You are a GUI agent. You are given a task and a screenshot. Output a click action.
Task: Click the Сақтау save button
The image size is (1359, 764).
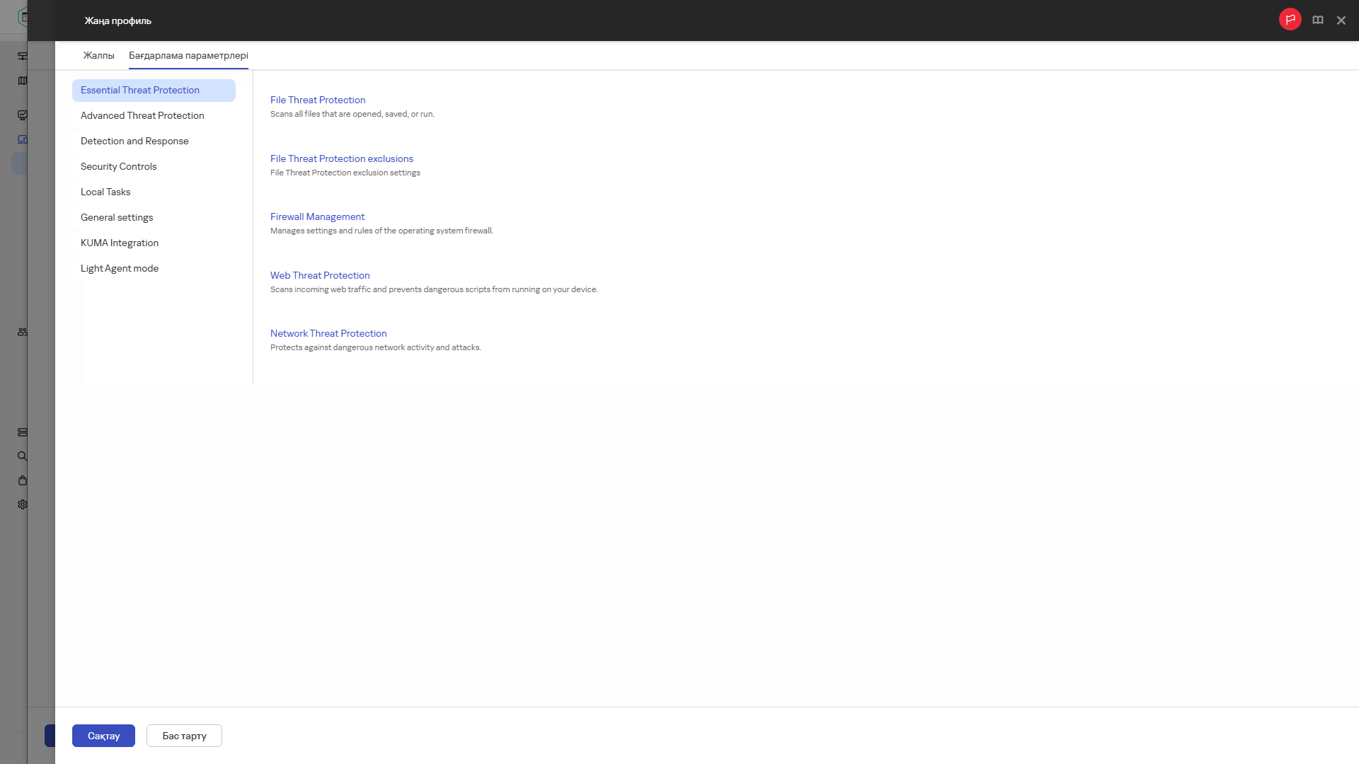coord(103,736)
